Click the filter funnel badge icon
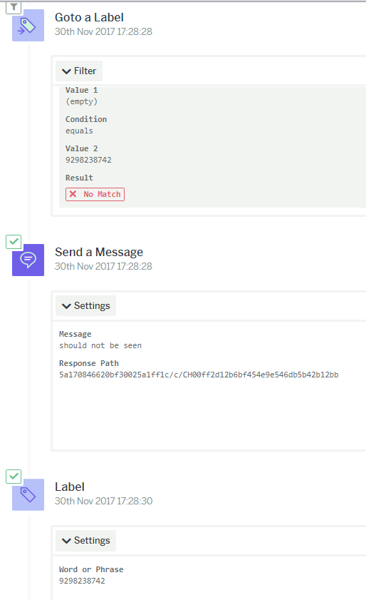The image size is (366, 600). 14,7
